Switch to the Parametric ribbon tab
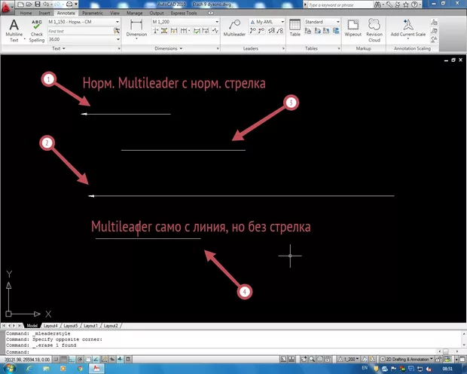 [93, 14]
